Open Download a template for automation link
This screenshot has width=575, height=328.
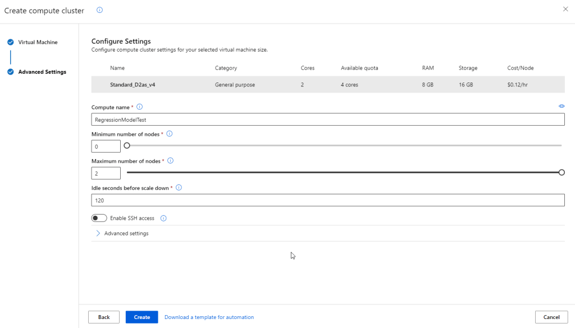click(209, 317)
